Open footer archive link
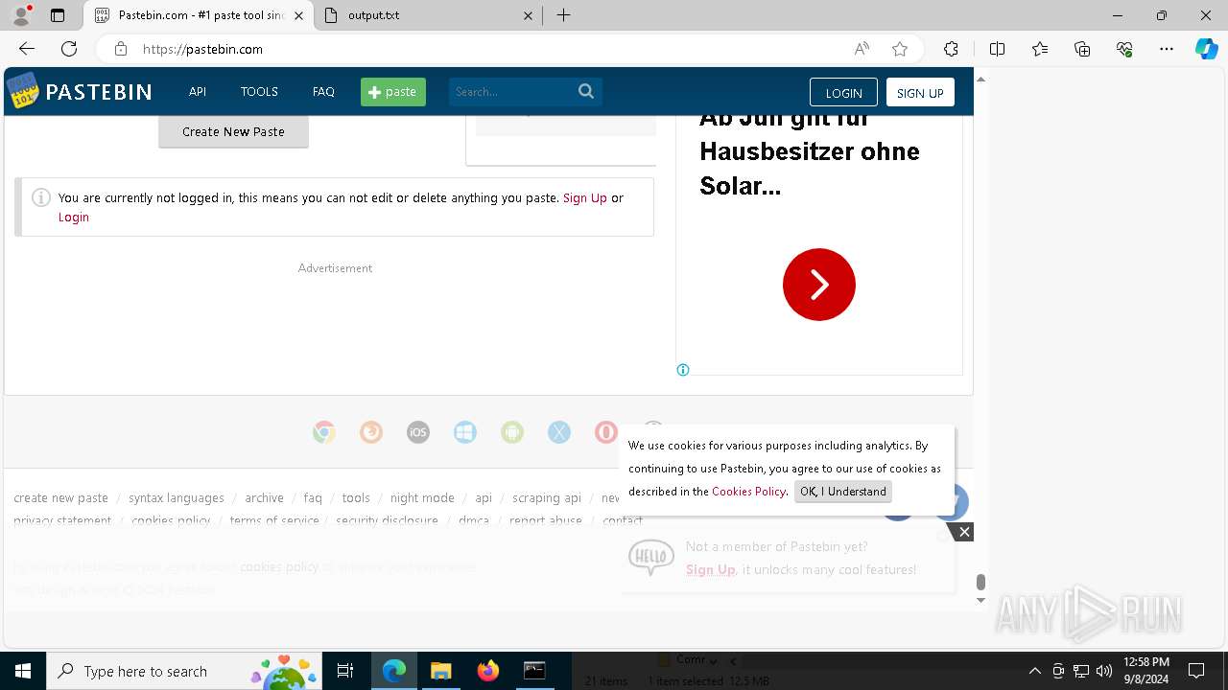1228x690 pixels. point(264,497)
